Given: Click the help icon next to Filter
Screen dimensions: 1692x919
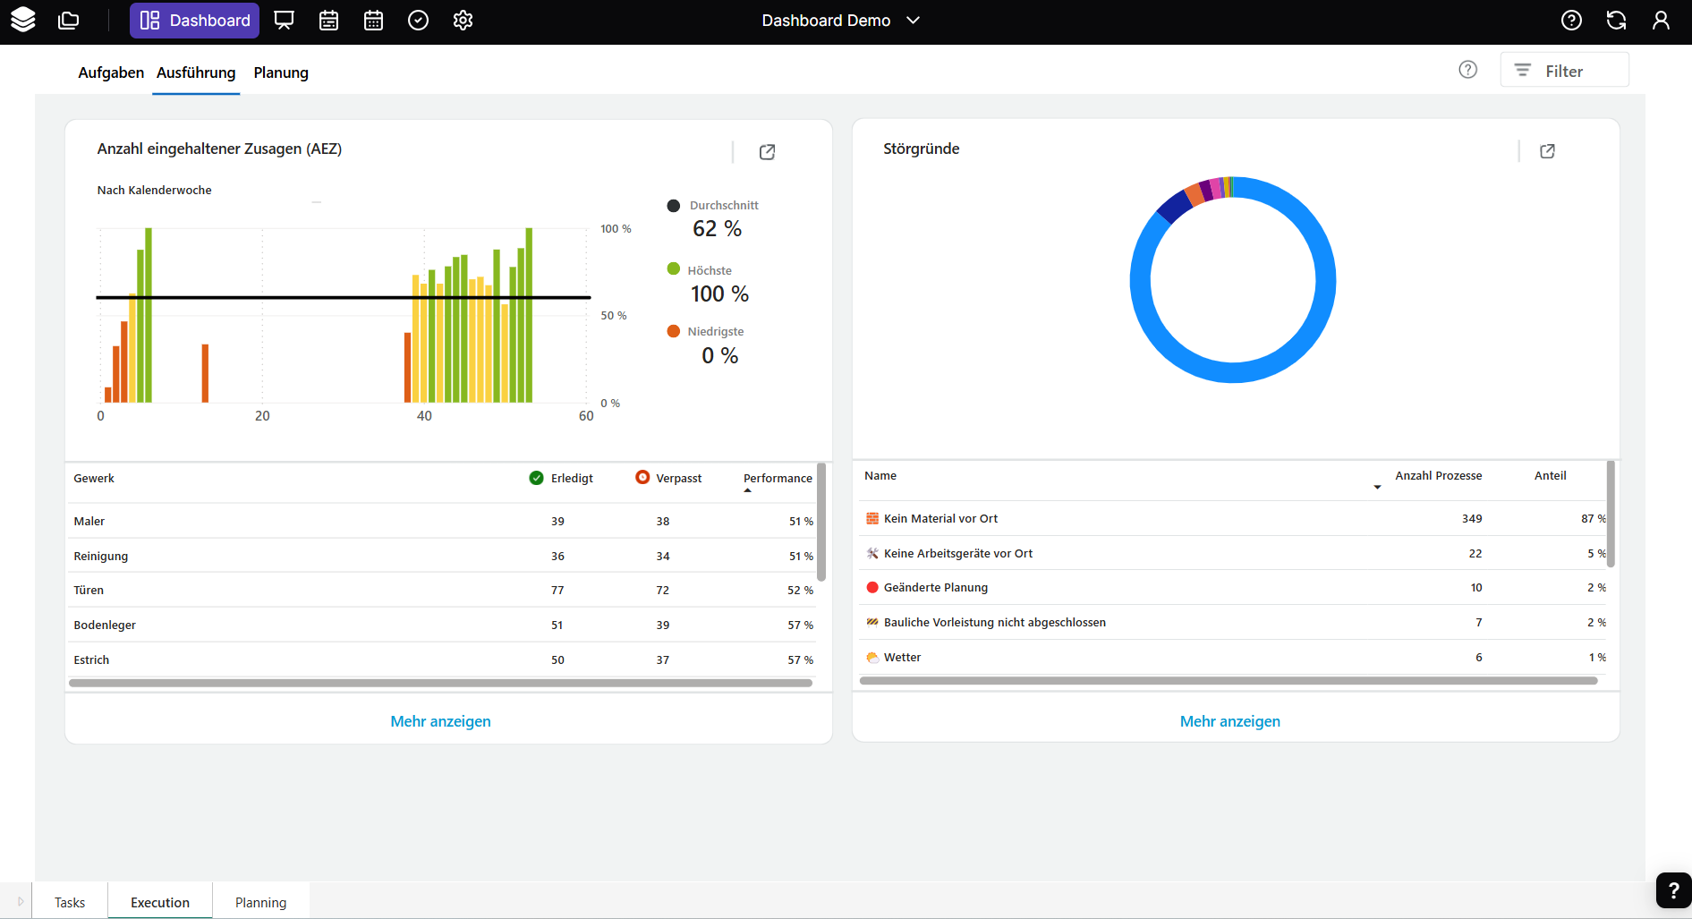Looking at the screenshot, I should 1467,70.
